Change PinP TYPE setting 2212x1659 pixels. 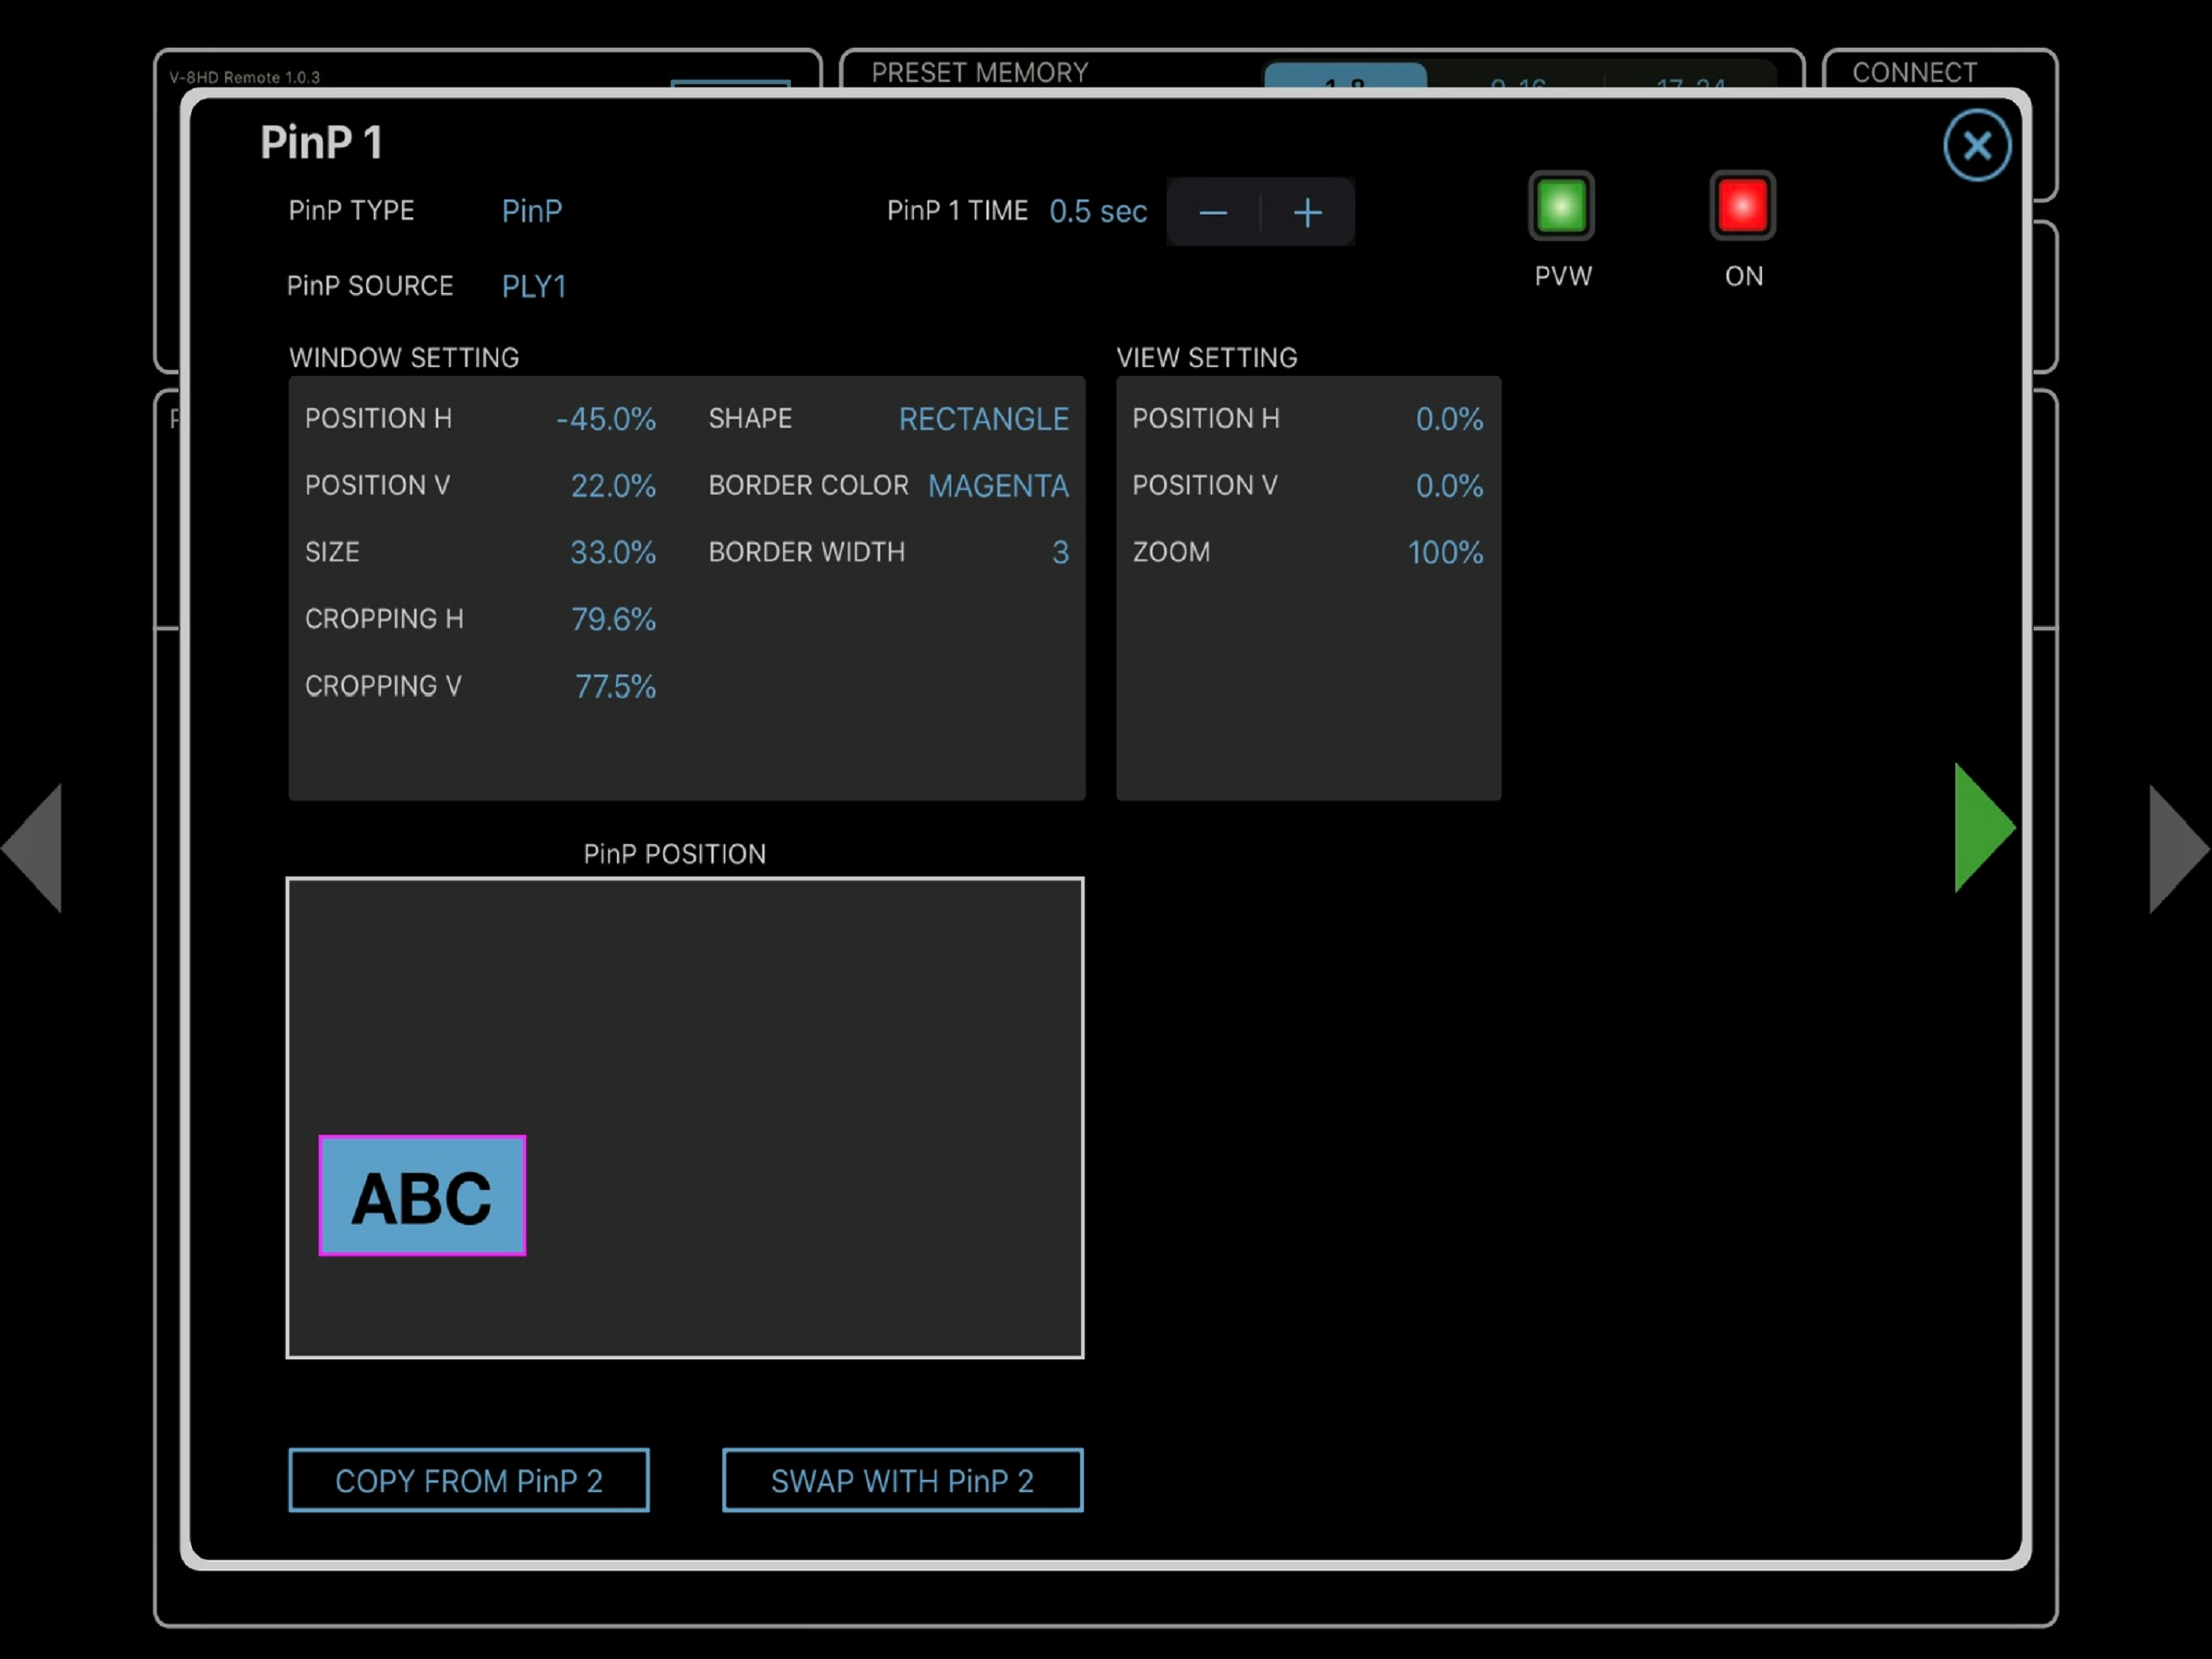531,211
